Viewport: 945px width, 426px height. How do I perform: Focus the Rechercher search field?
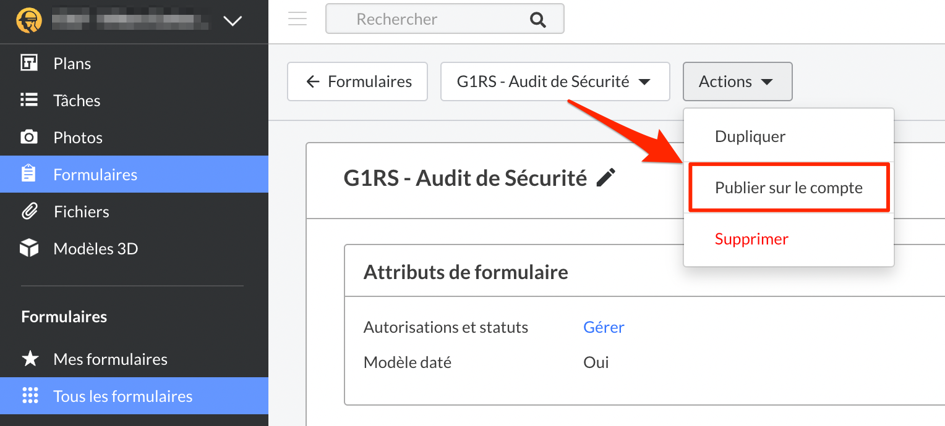[445, 19]
